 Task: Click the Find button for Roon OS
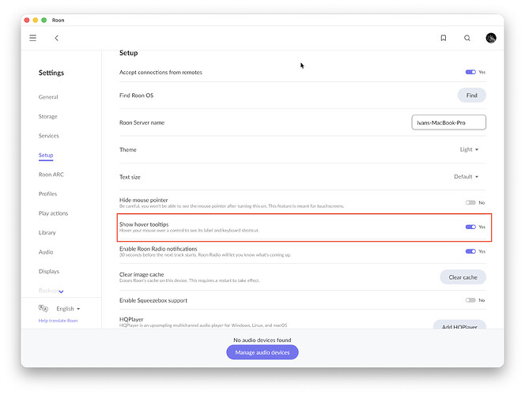[x=471, y=96]
